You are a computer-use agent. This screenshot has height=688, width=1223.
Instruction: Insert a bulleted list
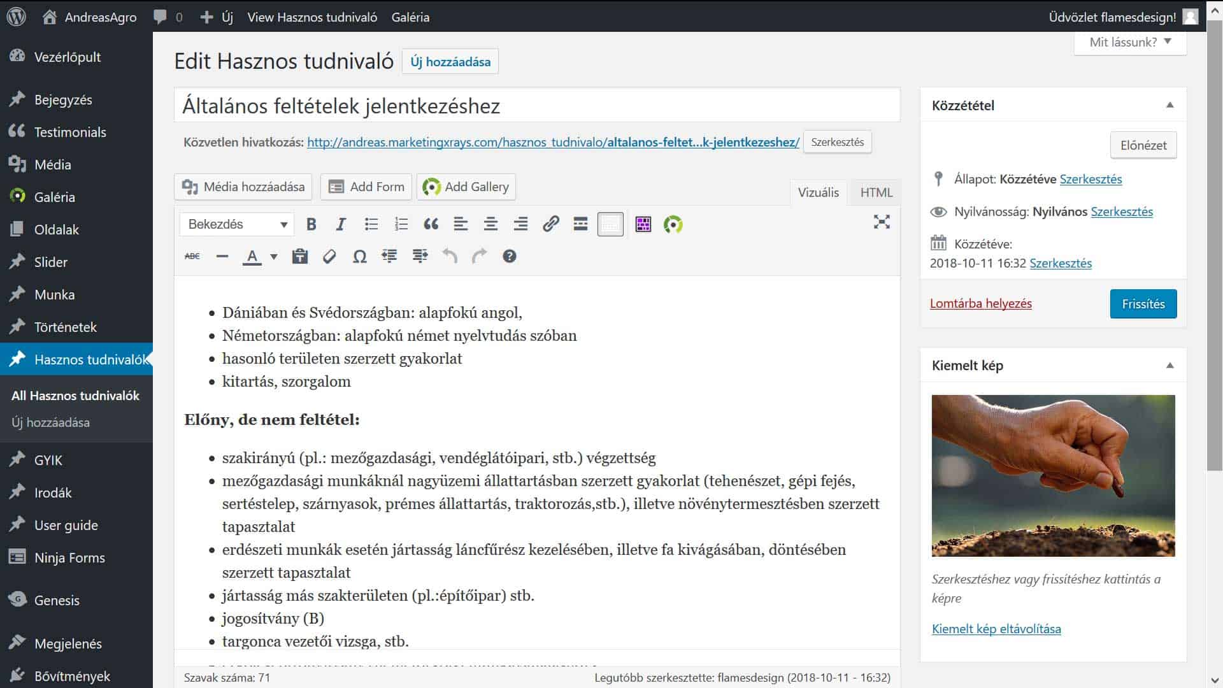point(371,224)
